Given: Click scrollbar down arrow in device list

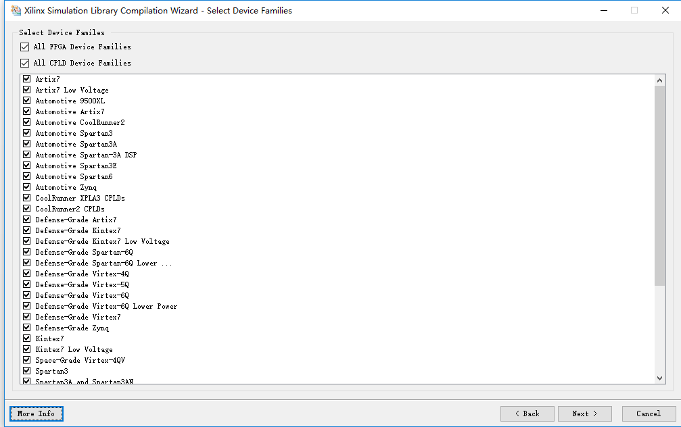Looking at the screenshot, I should click(660, 378).
